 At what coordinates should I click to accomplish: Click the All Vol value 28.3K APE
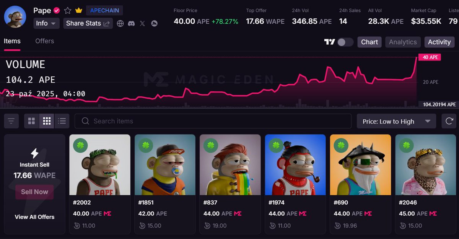click(x=386, y=21)
